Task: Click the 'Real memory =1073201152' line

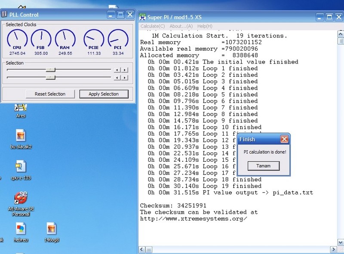Action: pyautogui.click(x=201, y=42)
